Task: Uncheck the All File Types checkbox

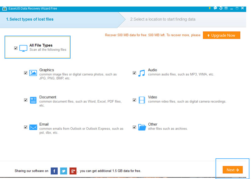Action: pyautogui.click(x=16, y=48)
